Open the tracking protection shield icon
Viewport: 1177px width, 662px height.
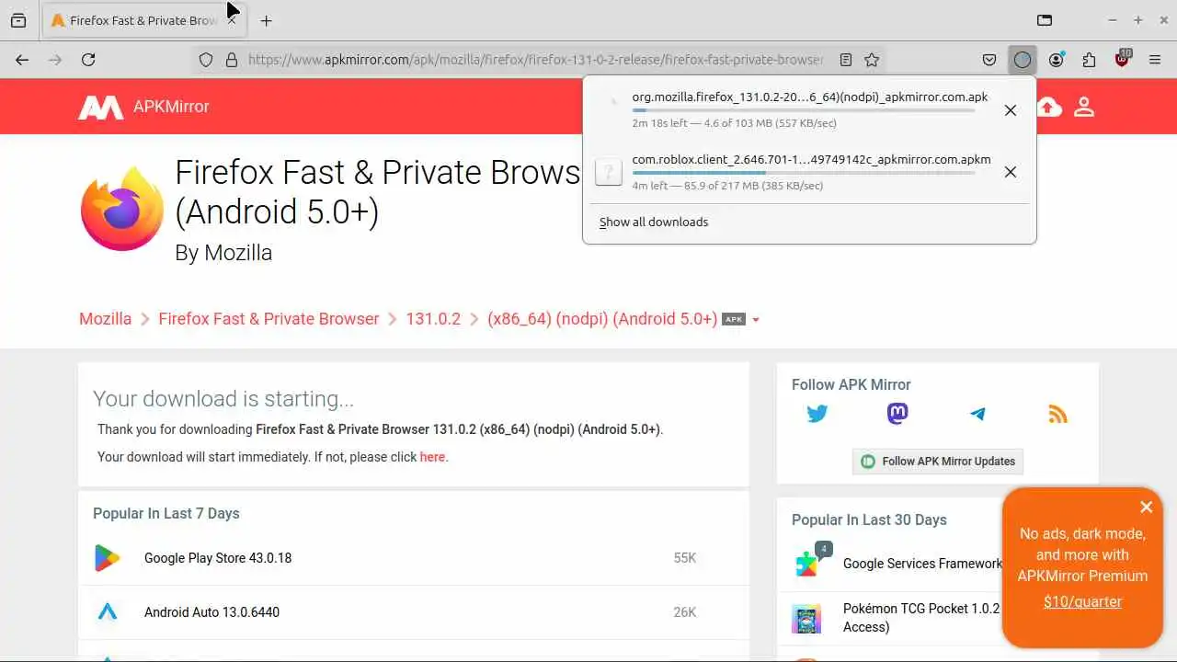(x=206, y=60)
